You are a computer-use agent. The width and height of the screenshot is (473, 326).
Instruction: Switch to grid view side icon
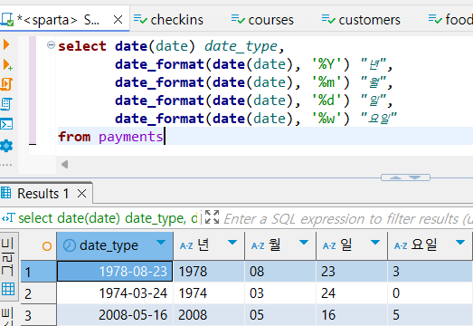coord(8,289)
